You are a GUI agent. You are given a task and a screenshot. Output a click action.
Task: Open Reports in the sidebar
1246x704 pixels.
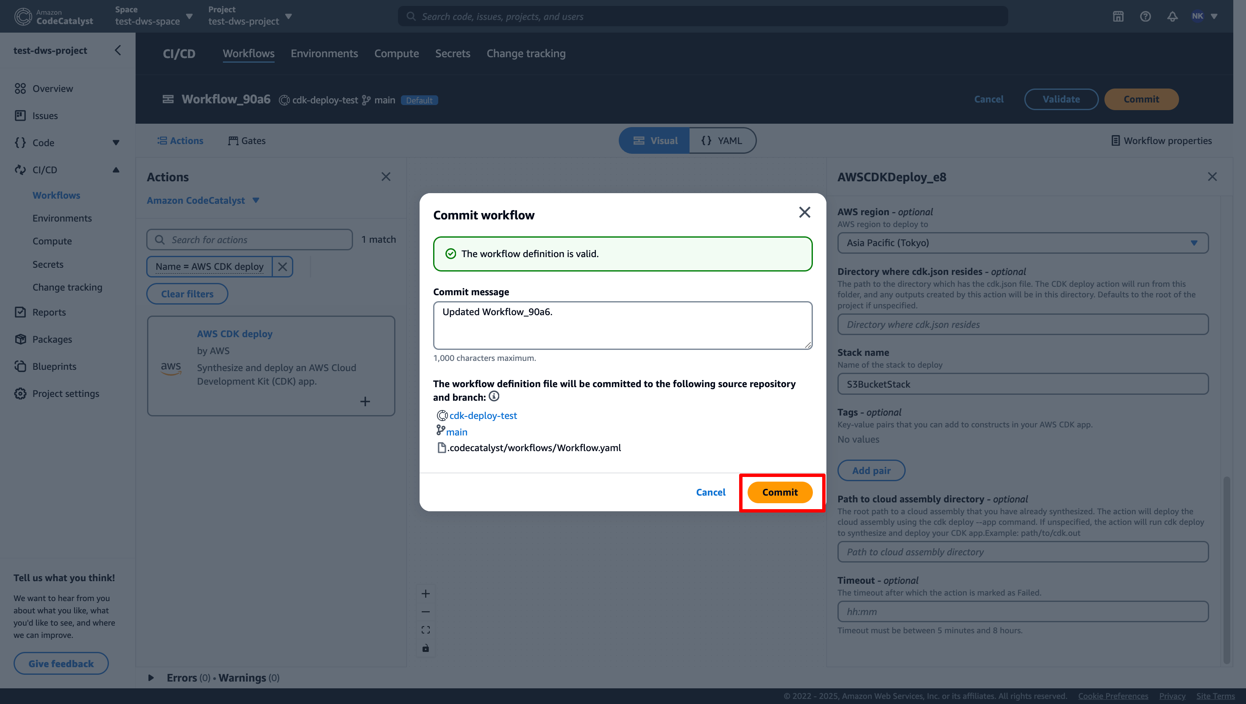[49, 312]
